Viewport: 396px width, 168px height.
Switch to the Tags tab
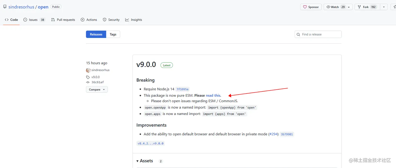113,34
